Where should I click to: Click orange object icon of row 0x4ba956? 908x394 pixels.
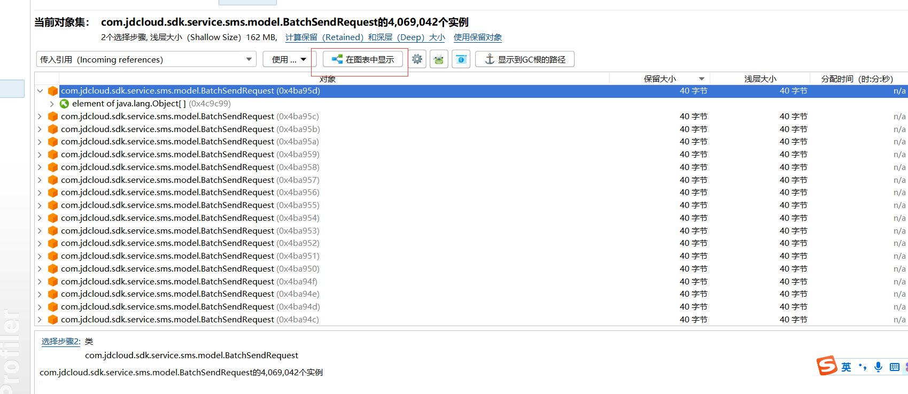click(x=53, y=192)
